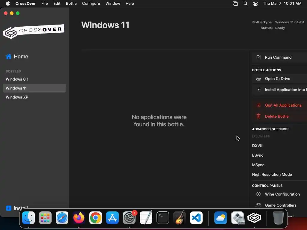The image size is (307, 230).
Task: Click the CrossOver logo in sidebar
Action: pyautogui.click(x=34, y=31)
